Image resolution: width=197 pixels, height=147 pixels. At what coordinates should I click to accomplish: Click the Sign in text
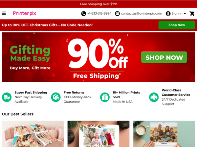click(177, 13)
